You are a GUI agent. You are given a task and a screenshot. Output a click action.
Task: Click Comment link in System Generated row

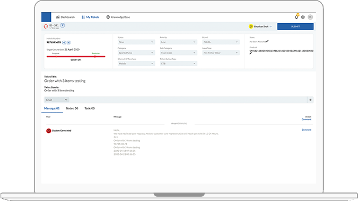307,130
